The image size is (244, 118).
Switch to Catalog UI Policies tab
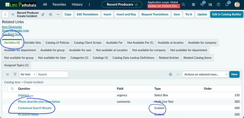[57, 43]
